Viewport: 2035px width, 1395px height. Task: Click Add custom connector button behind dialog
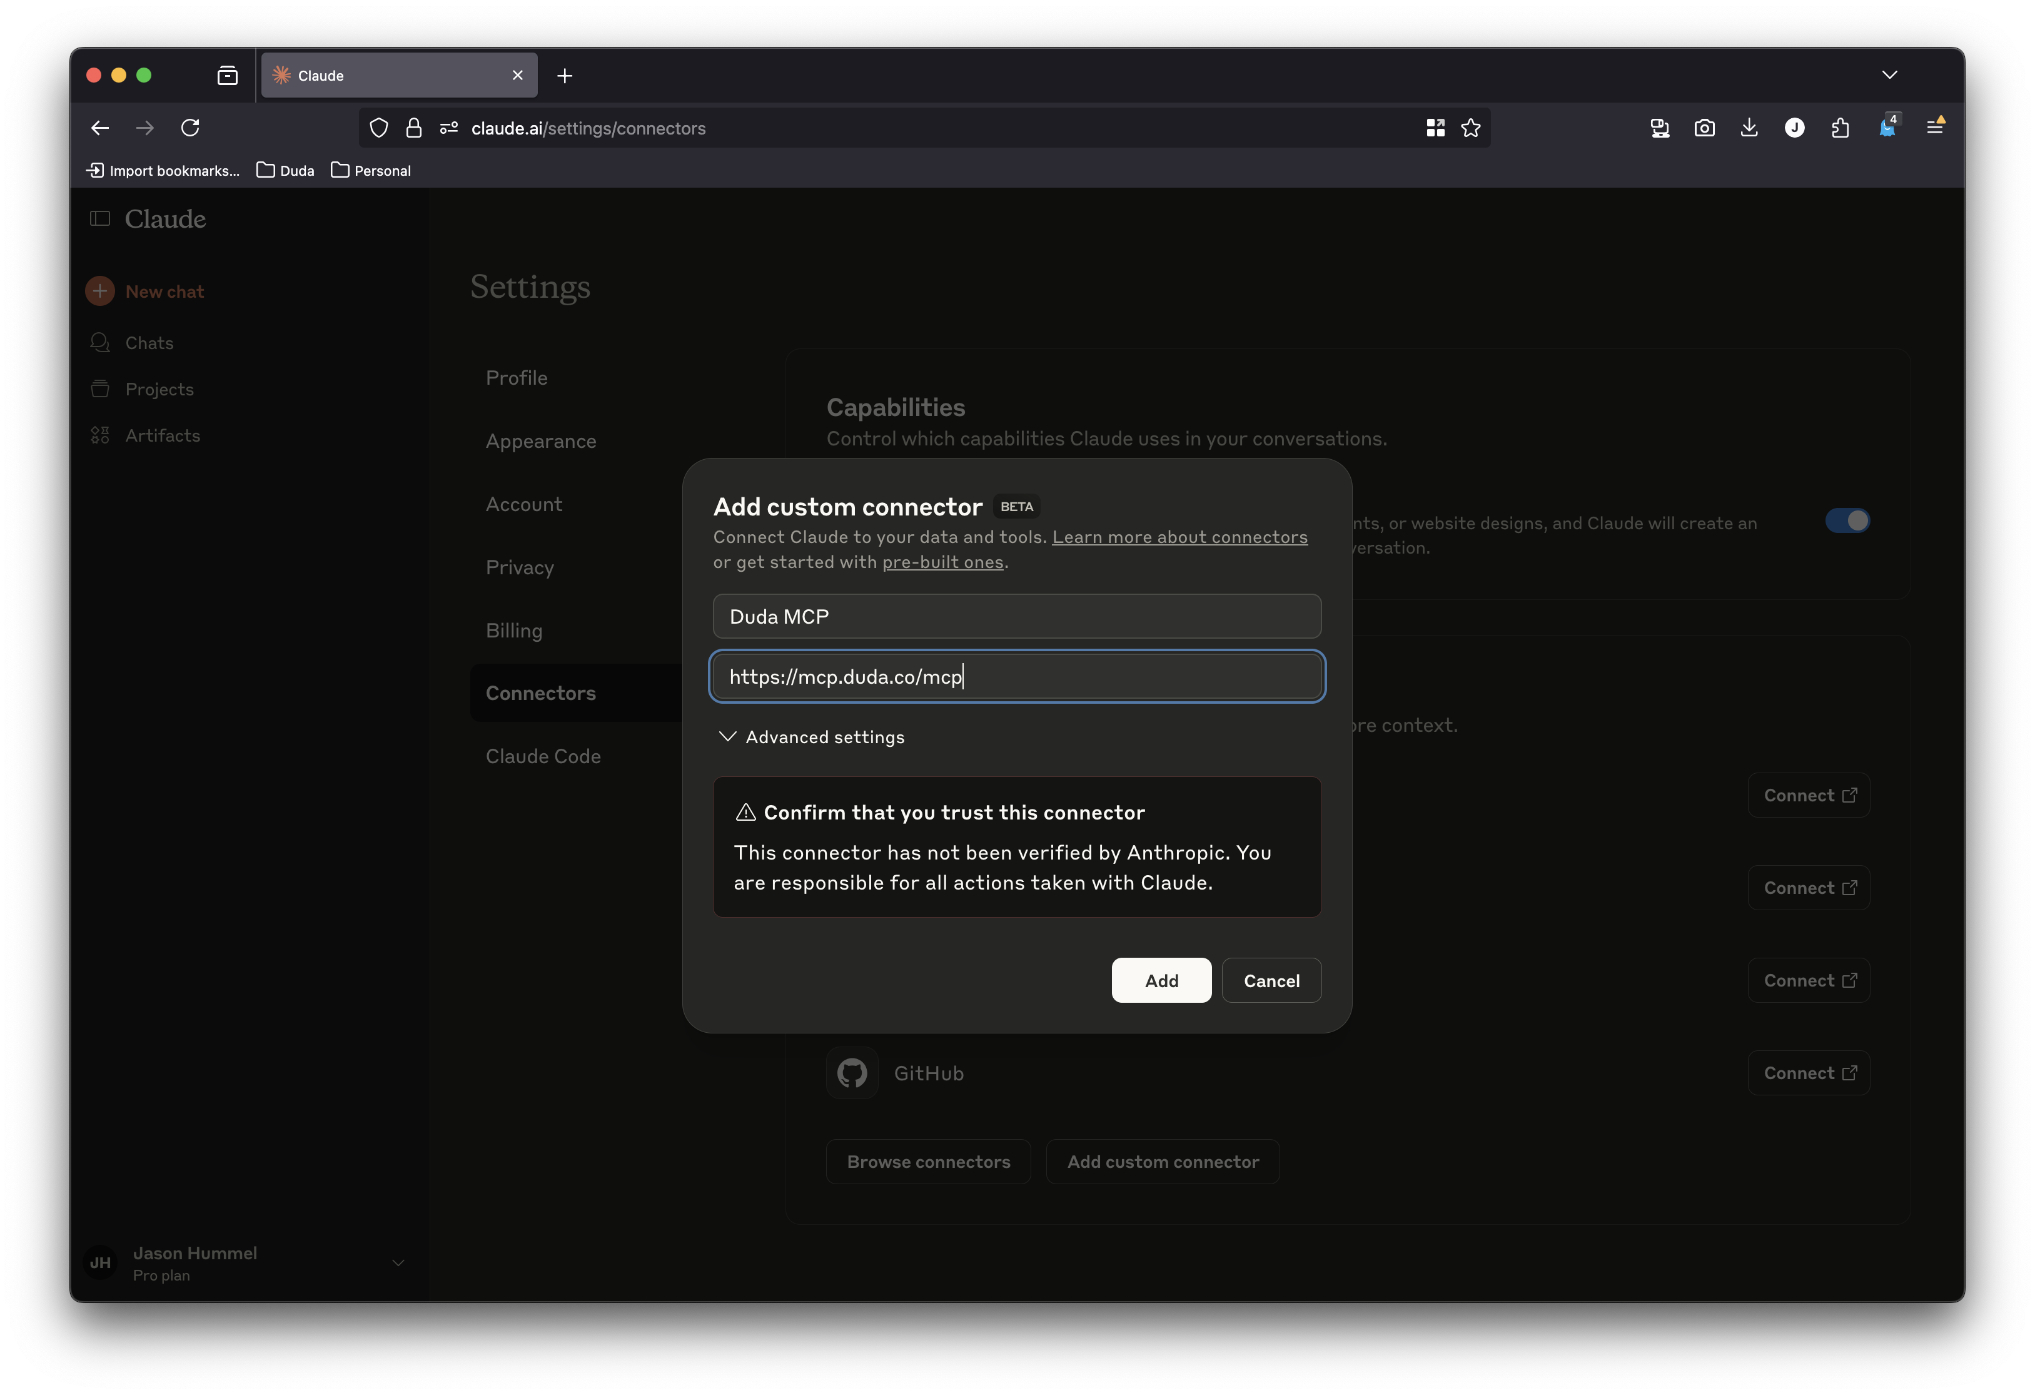[x=1163, y=1161]
